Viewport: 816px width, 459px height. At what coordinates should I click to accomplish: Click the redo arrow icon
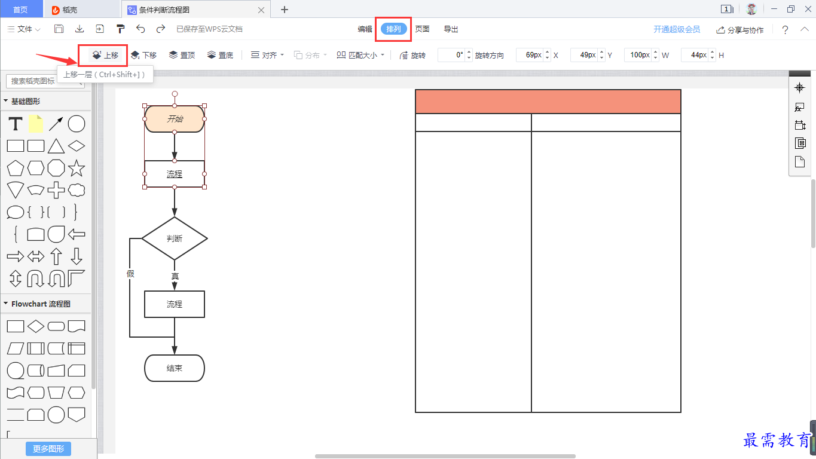click(x=161, y=29)
